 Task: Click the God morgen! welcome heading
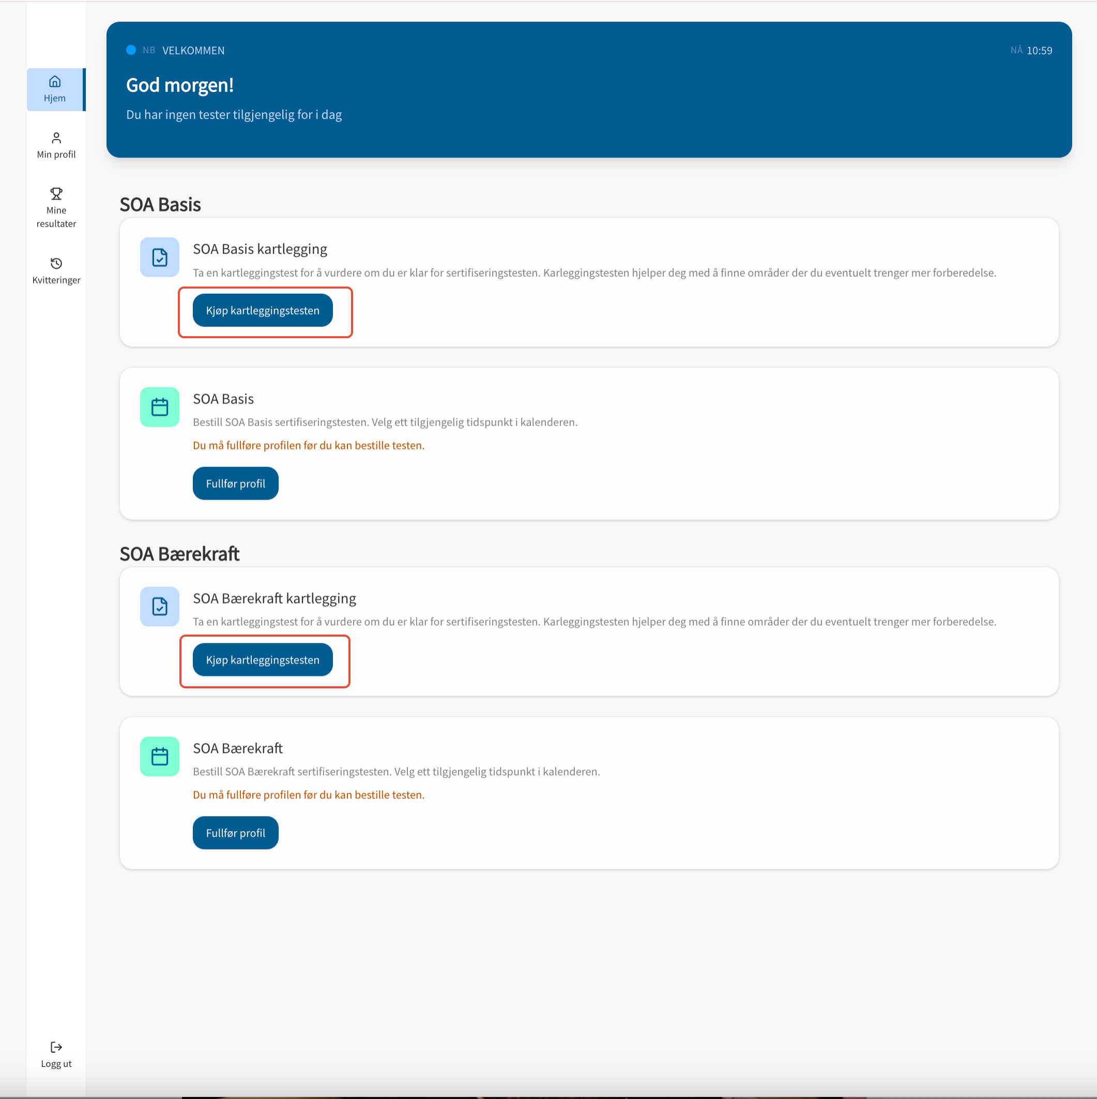pos(180,85)
